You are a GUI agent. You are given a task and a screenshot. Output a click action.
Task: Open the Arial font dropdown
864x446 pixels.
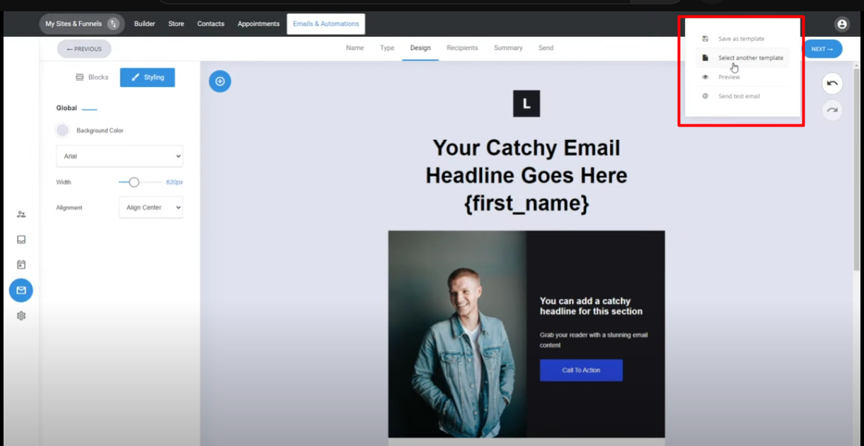click(x=120, y=156)
